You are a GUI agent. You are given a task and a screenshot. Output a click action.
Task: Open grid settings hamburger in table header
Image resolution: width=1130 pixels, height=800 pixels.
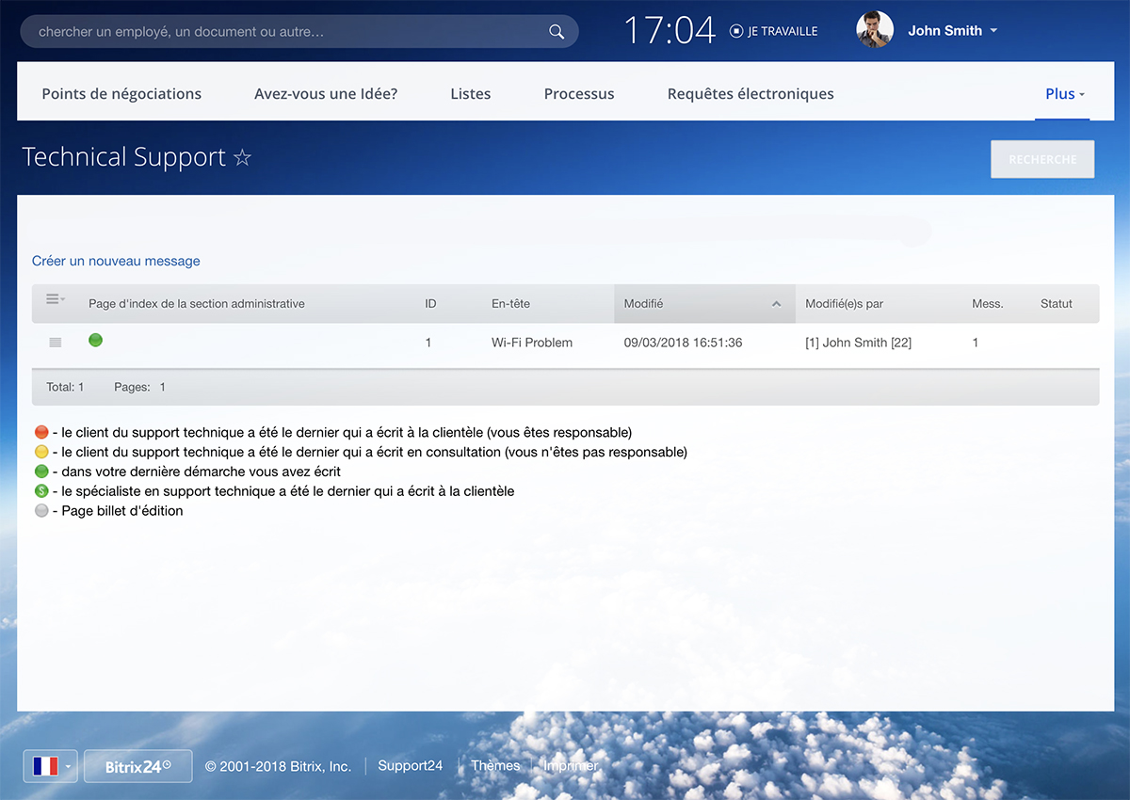point(55,299)
